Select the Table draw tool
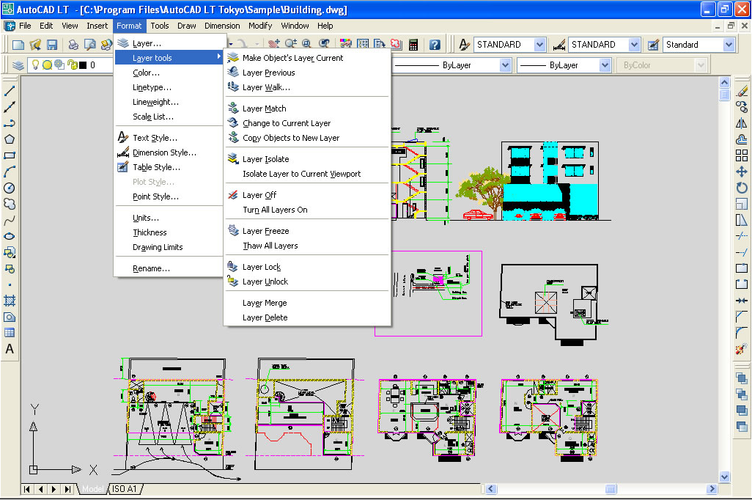 (9, 333)
